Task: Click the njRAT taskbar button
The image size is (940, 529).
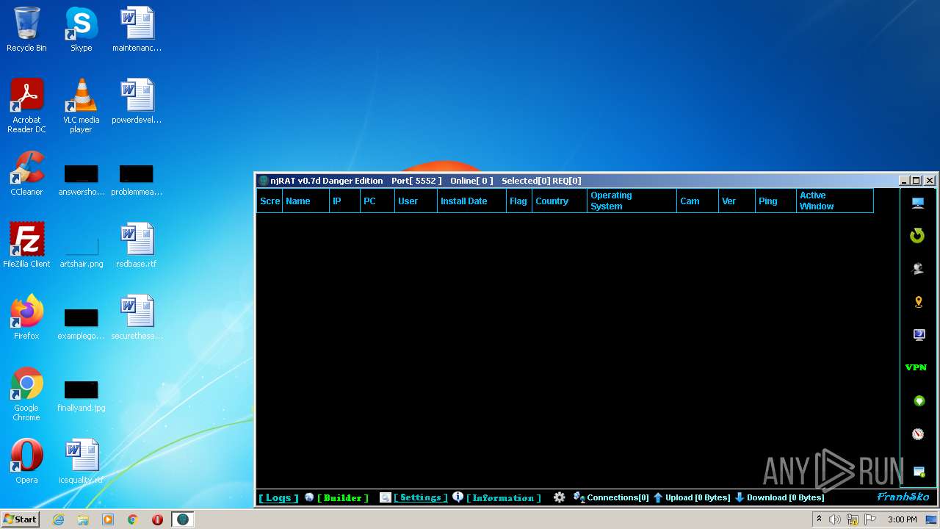Action: 182,519
